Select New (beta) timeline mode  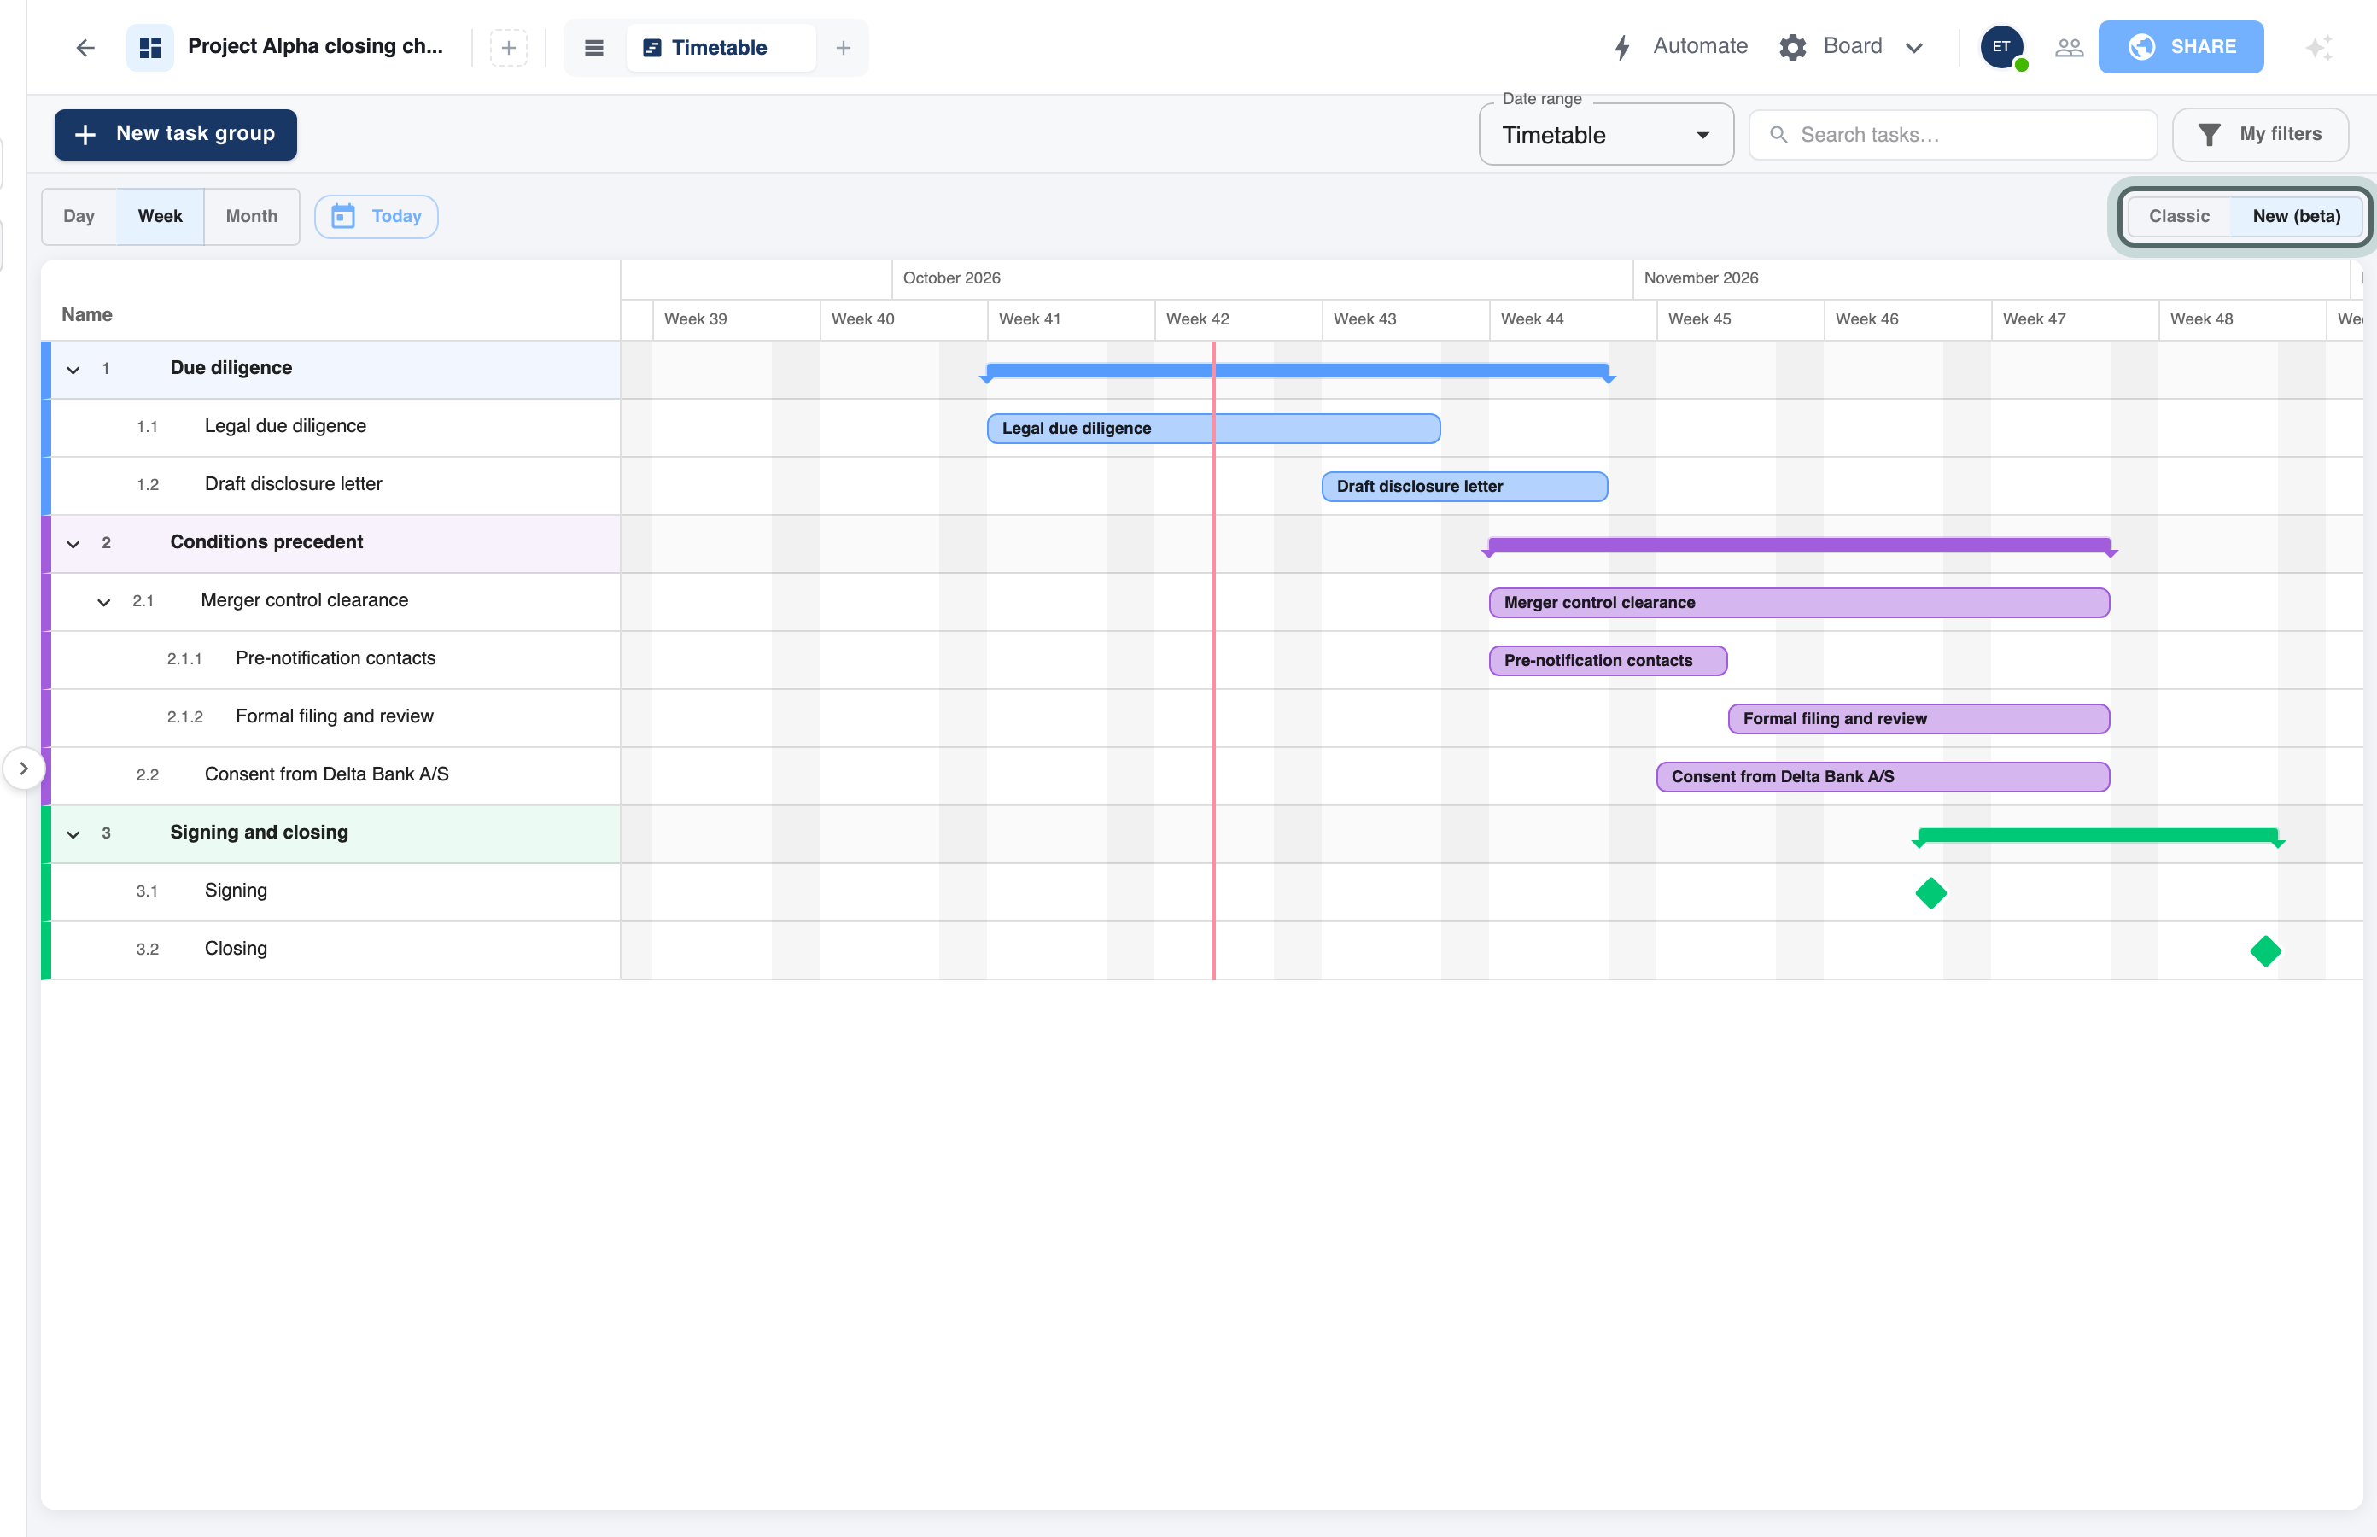point(2295,217)
